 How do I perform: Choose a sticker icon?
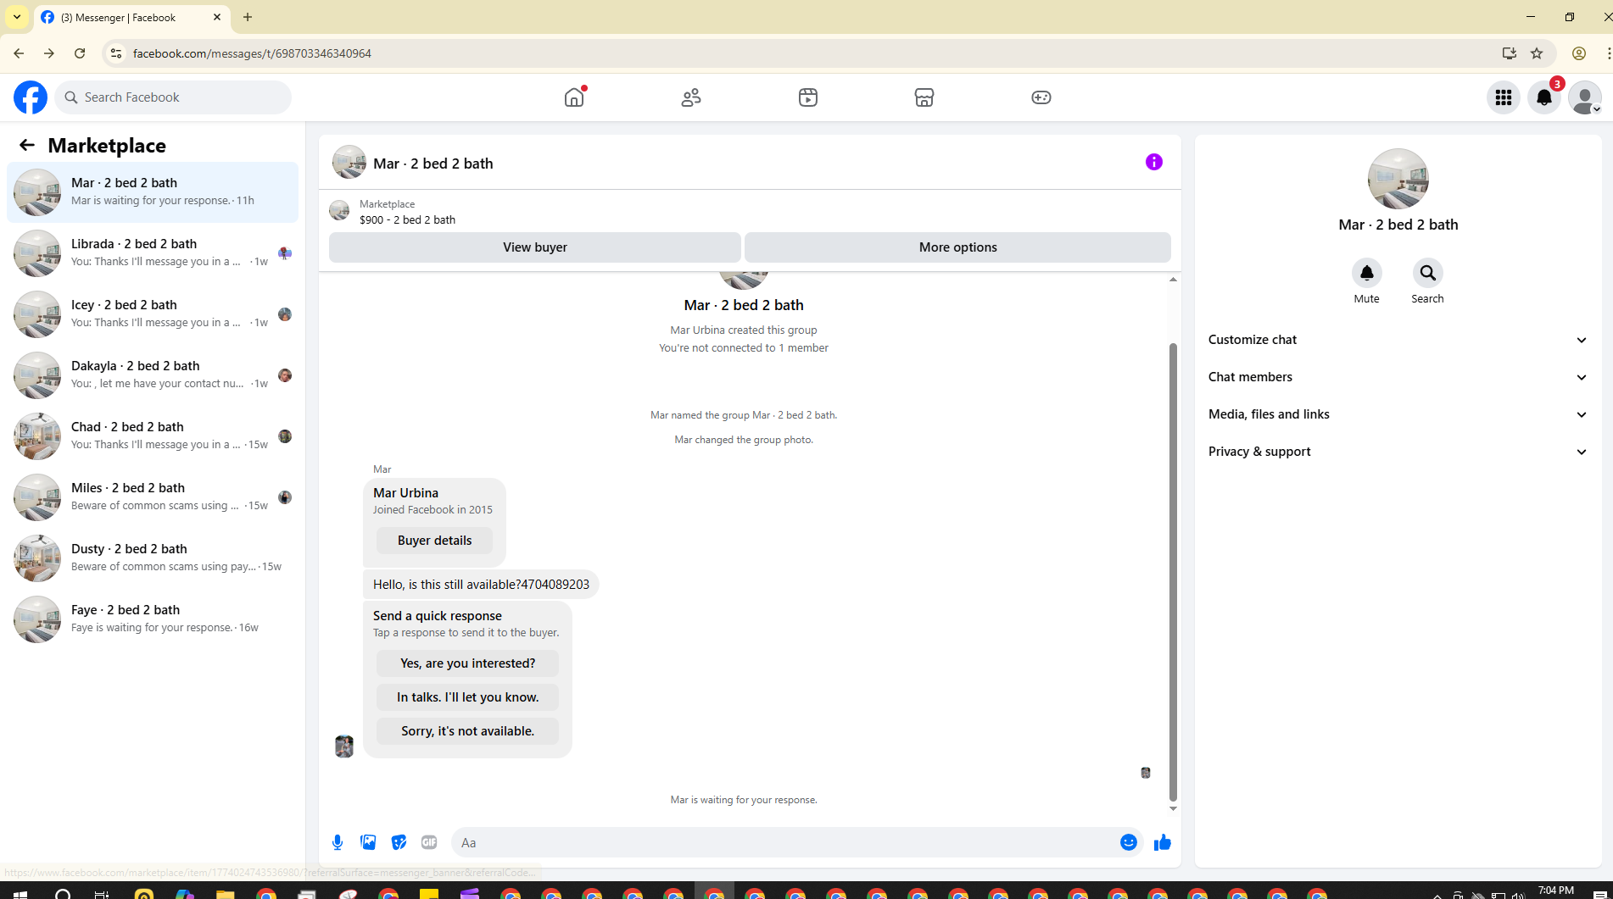[399, 842]
